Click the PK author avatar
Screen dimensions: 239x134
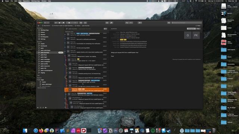tap(196, 35)
